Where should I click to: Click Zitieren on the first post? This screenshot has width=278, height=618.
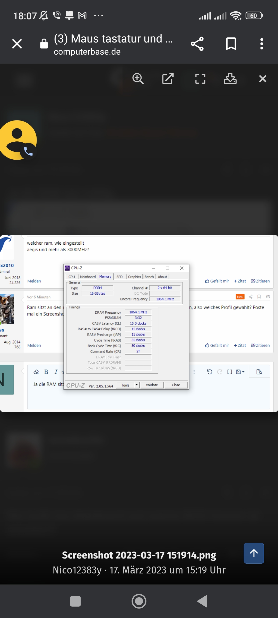tap(260, 281)
